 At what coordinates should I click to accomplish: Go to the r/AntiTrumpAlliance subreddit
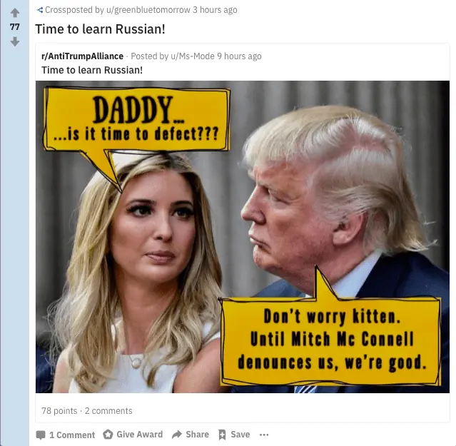(x=82, y=56)
